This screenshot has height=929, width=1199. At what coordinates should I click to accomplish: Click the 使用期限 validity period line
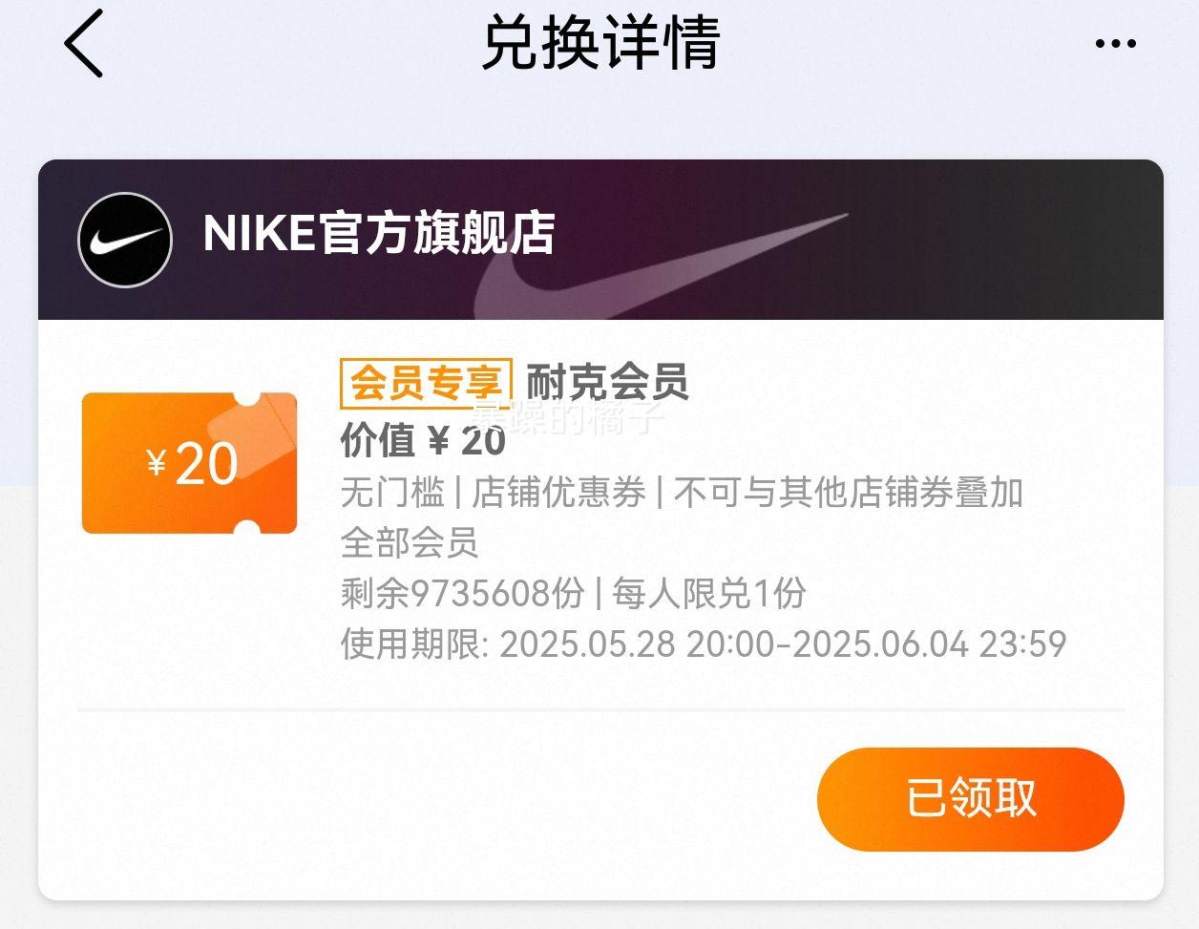[x=703, y=644]
